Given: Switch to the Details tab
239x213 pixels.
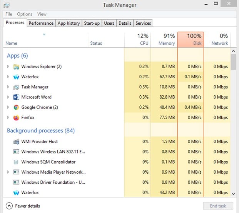Looking at the screenshot, I should pos(125,23).
